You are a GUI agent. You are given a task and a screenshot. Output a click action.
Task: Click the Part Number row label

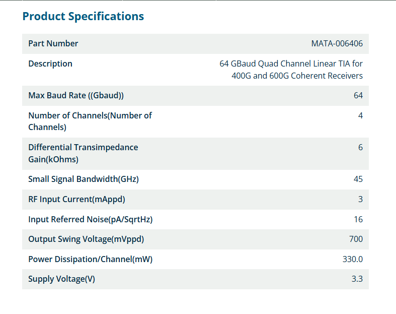pyautogui.click(x=53, y=43)
